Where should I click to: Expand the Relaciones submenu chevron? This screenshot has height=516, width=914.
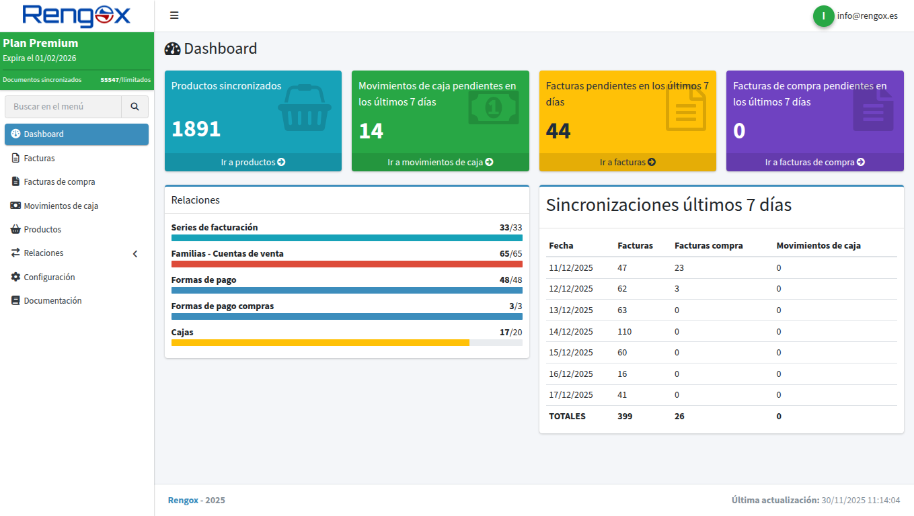(x=135, y=254)
